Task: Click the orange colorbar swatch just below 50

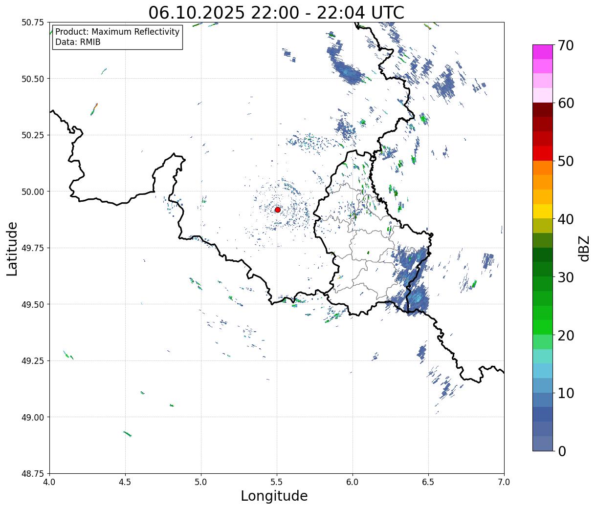Action: pyautogui.click(x=543, y=168)
